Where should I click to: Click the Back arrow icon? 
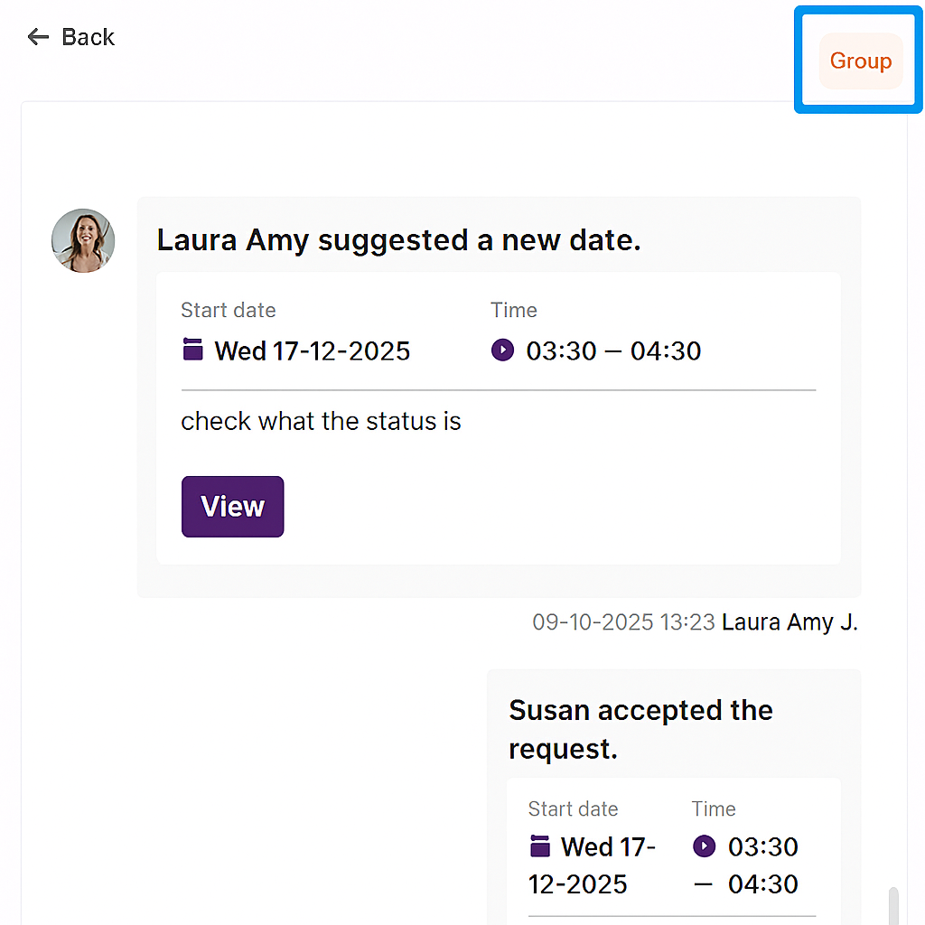(37, 37)
